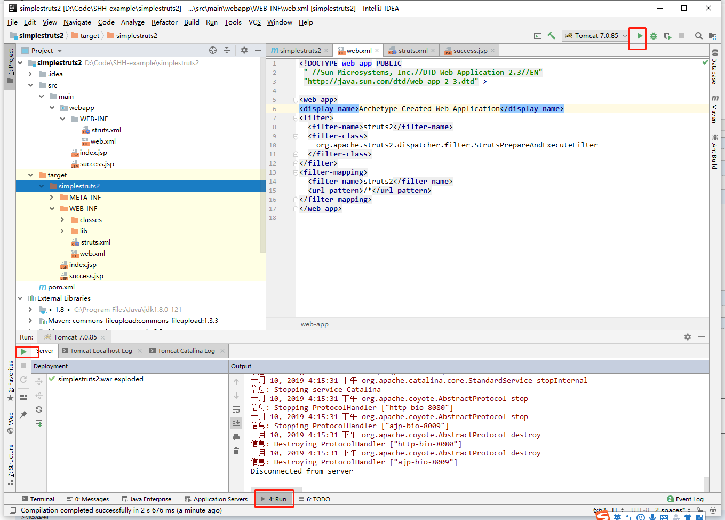Hide the Project tool window
Image resolution: width=725 pixels, height=520 pixels.
tap(258, 50)
